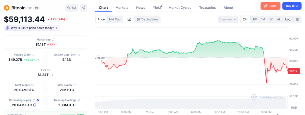The image size is (305, 115).
Task: Click the 1.33M BTC treasury holdings value
Action: tap(67, 105)
